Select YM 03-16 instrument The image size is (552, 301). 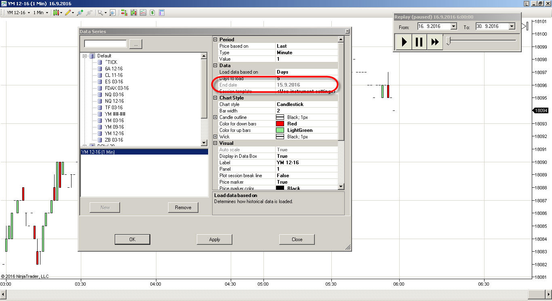pyautogui.click(x=114, y=121)
